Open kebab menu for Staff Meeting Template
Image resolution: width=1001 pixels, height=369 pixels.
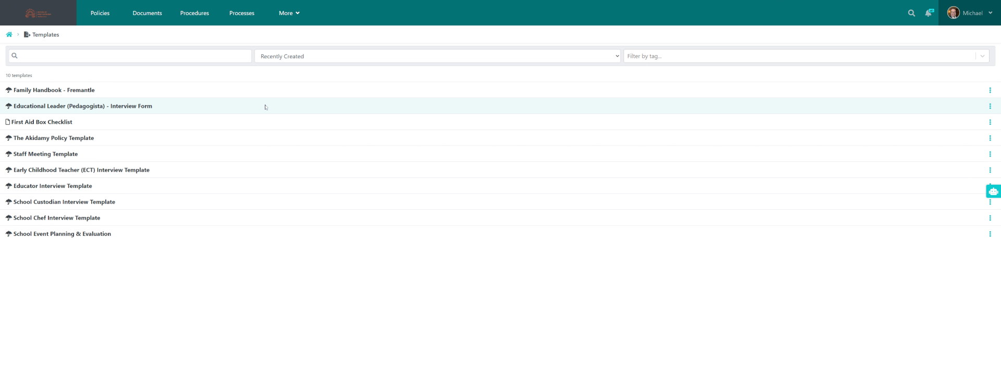tap(990, 154)
